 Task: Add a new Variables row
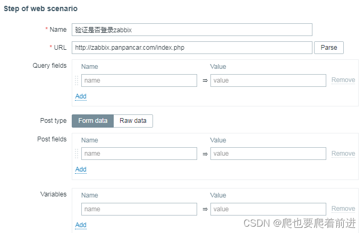click(81, 225)
